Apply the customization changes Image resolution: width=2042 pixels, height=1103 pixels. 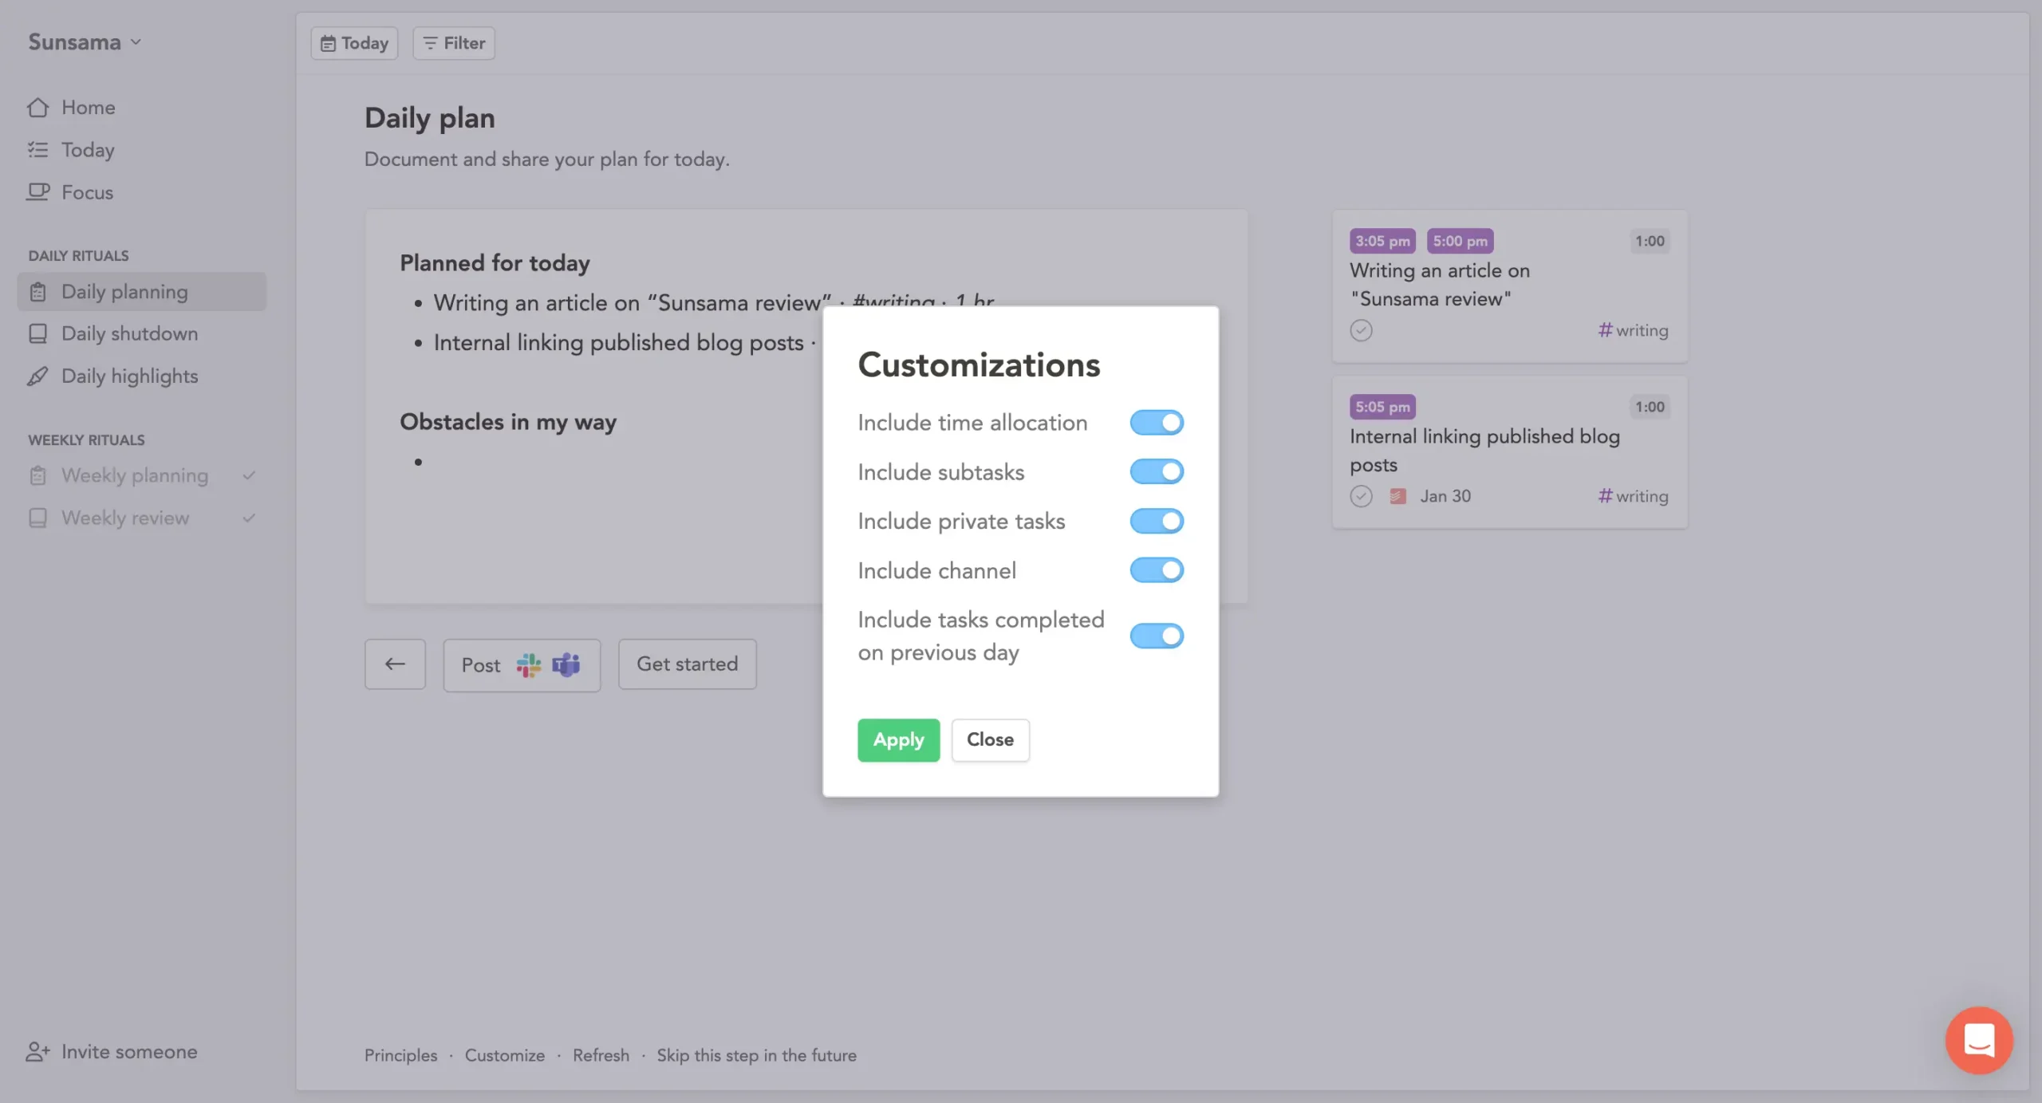[x=897, y=739]
